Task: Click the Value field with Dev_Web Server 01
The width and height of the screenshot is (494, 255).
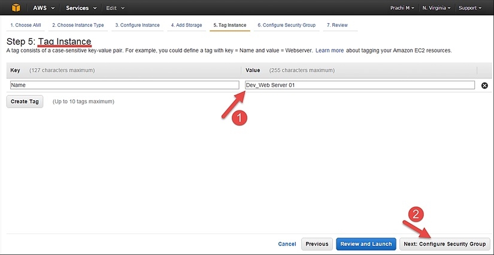Action: pos(360,85)
